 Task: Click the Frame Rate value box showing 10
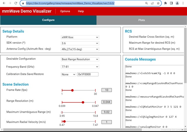(107, 90)
